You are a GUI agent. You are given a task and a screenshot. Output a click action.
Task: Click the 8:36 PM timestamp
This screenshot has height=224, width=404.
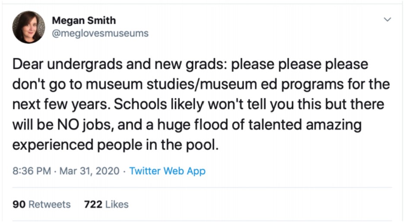32,171
